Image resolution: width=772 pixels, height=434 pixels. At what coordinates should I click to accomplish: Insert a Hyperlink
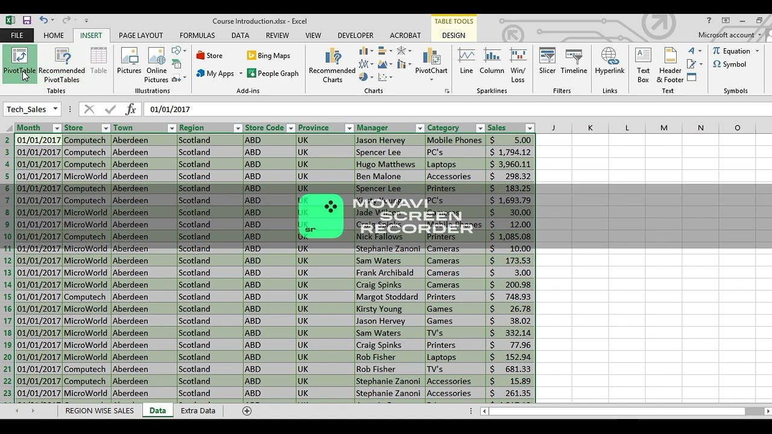610,61
